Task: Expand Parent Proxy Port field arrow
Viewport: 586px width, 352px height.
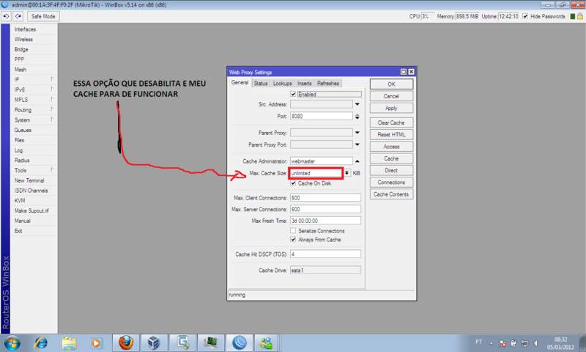Action: 357,144
